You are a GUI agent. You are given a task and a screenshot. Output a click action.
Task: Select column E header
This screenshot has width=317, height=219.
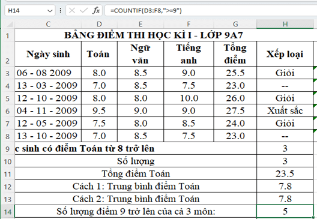pyautogui.click(x=140, y=24)
